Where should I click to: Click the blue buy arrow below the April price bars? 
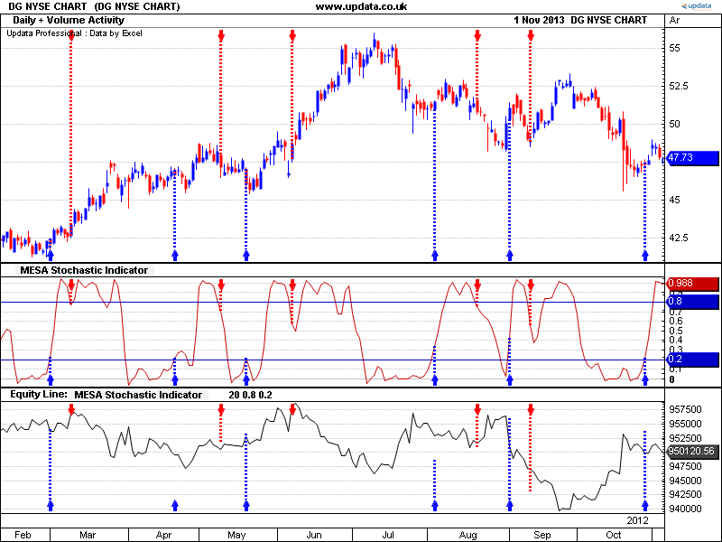[x=175, y=254]
